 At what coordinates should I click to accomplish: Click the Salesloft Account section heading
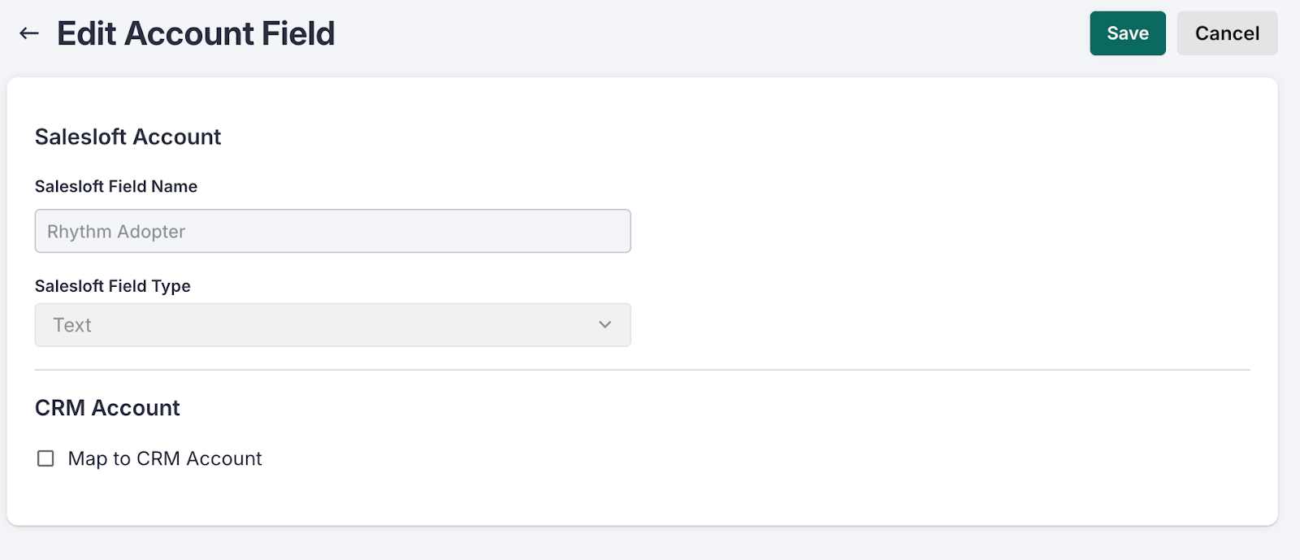[127, 137]
